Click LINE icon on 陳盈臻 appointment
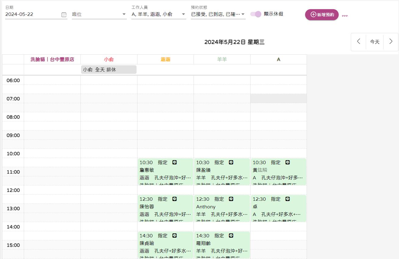399x259 pixels. pyautogui.click(x=231, y=162)
